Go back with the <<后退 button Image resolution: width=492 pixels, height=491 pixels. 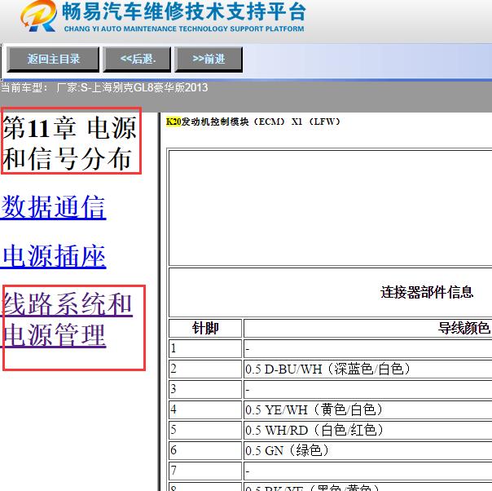click(137, 60)
